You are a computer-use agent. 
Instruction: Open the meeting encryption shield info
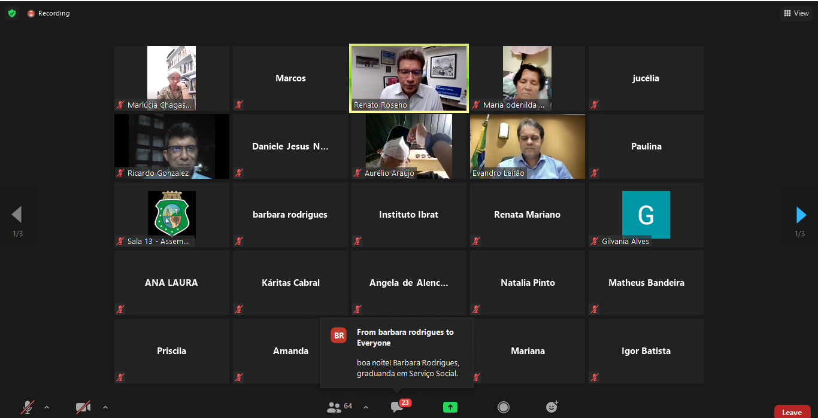click(x=12, y=13)
